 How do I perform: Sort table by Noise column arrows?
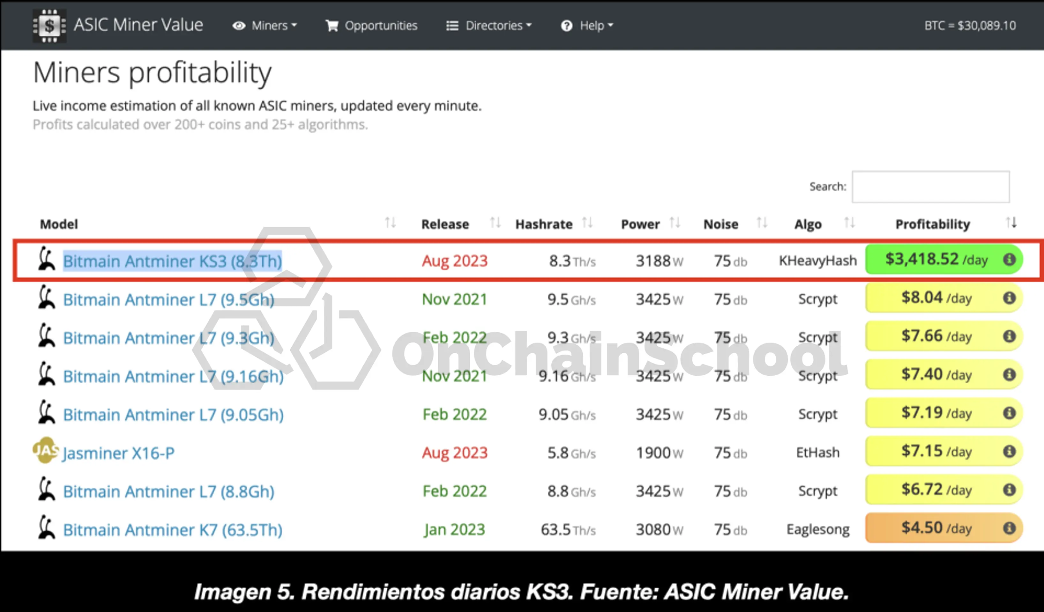coord(762,223)
